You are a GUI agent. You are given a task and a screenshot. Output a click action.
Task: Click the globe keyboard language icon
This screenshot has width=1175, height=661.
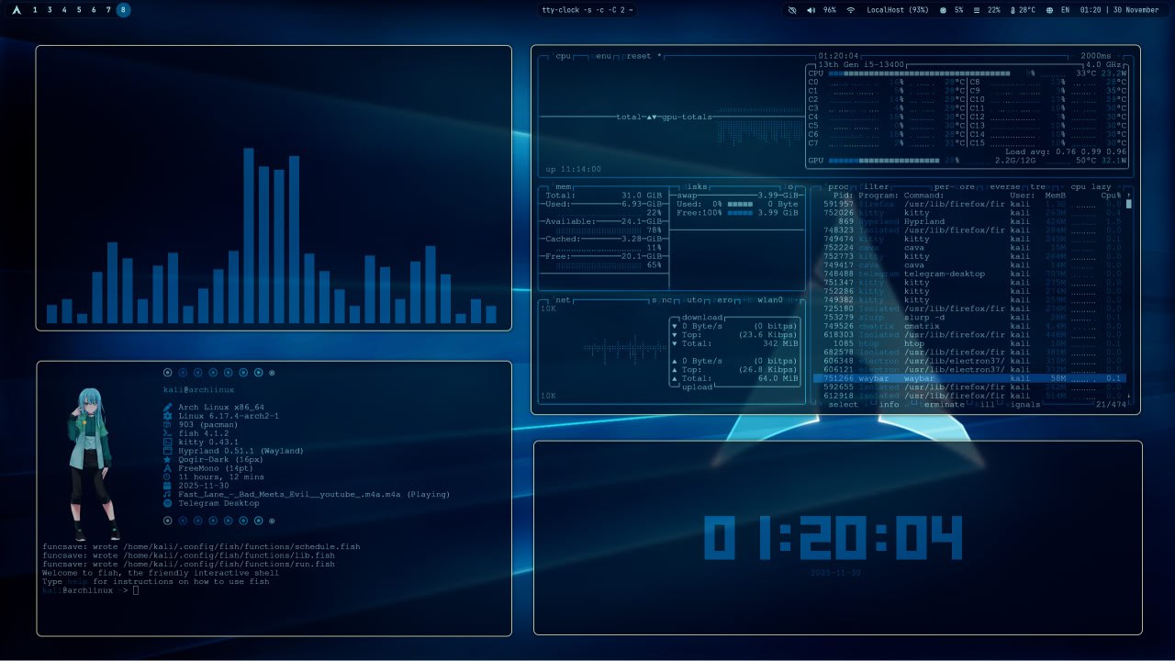[x=1049, y=9]
